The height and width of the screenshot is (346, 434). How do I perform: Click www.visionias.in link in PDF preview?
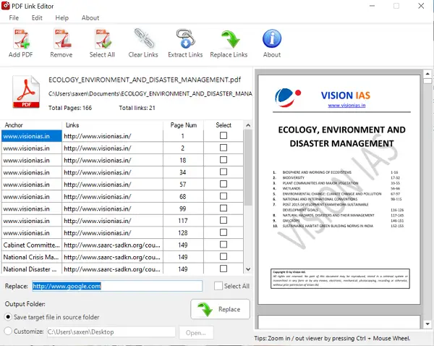[346, 105]
